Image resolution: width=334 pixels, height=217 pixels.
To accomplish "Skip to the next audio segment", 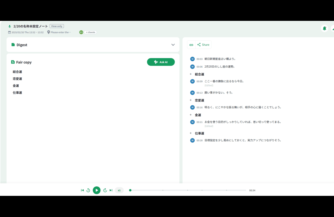I will click(111, 190).
